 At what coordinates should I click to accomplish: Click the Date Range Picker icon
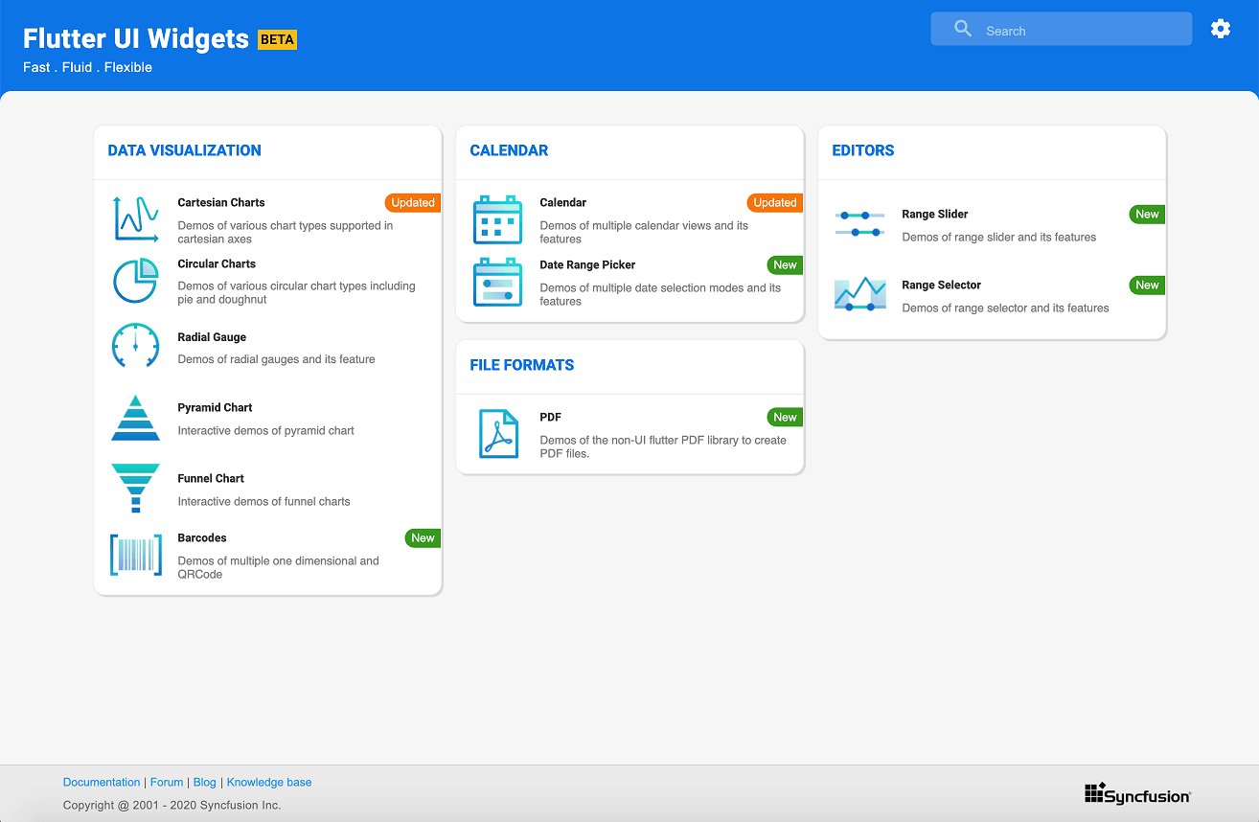(x=497, y=282)
